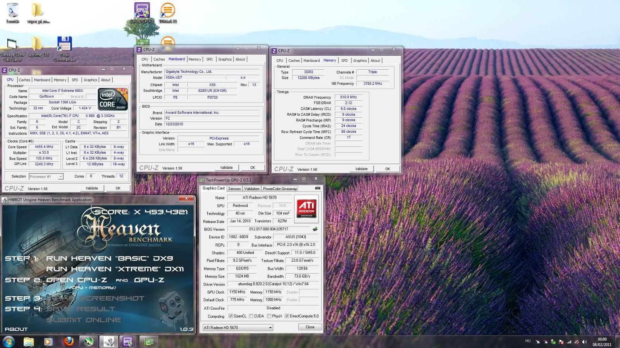This screenshot has height=348, width=620.
Task: Click ABOUT in the Heaven Benchmark app
Action: [16, 329]
